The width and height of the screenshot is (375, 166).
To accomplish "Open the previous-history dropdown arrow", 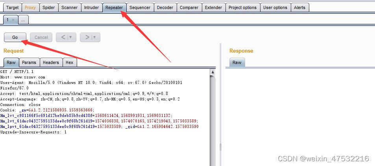I will point(70,37).
